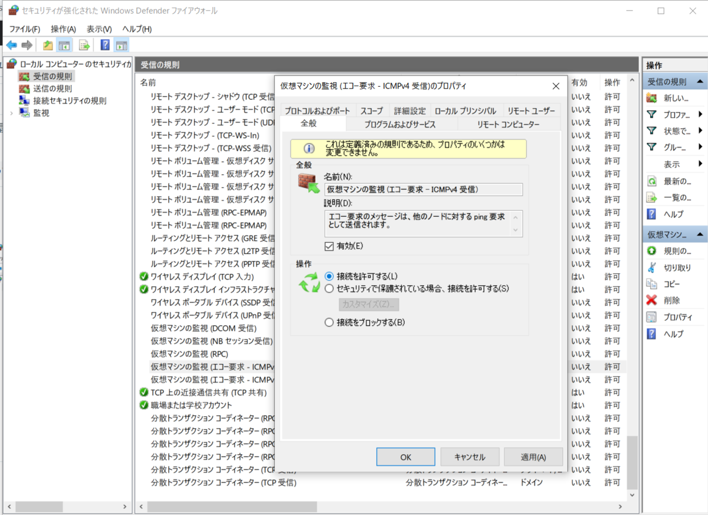The image size is (708, 515).
Task: Select セキュリティで保護されている場合 radio option
Action: (x=329, y=288)
